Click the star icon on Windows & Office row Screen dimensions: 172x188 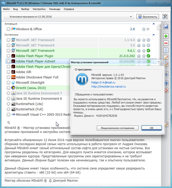pos(144,29)
